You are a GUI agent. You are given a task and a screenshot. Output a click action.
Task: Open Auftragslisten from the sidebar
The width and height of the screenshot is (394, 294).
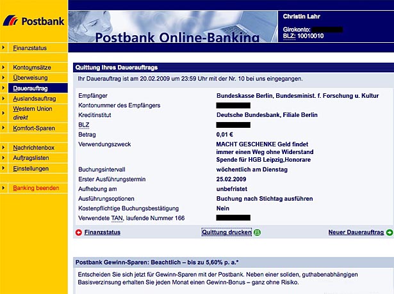(33, 158)
